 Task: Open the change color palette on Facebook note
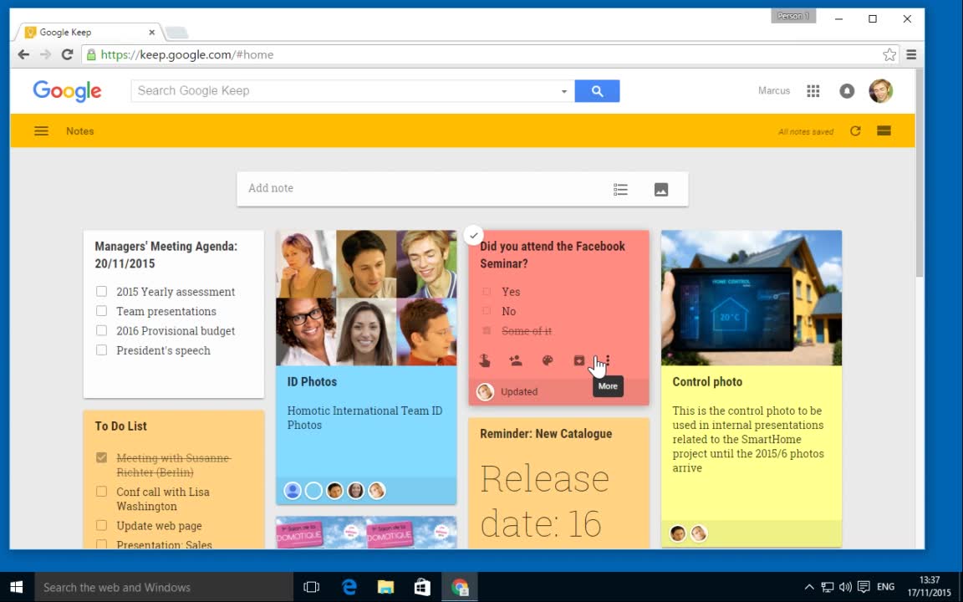coord(548,361)
